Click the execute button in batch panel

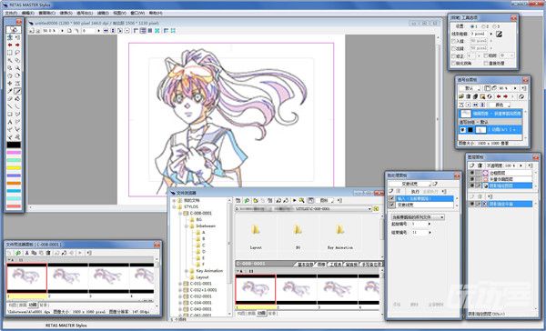click(x=415, y=192)
